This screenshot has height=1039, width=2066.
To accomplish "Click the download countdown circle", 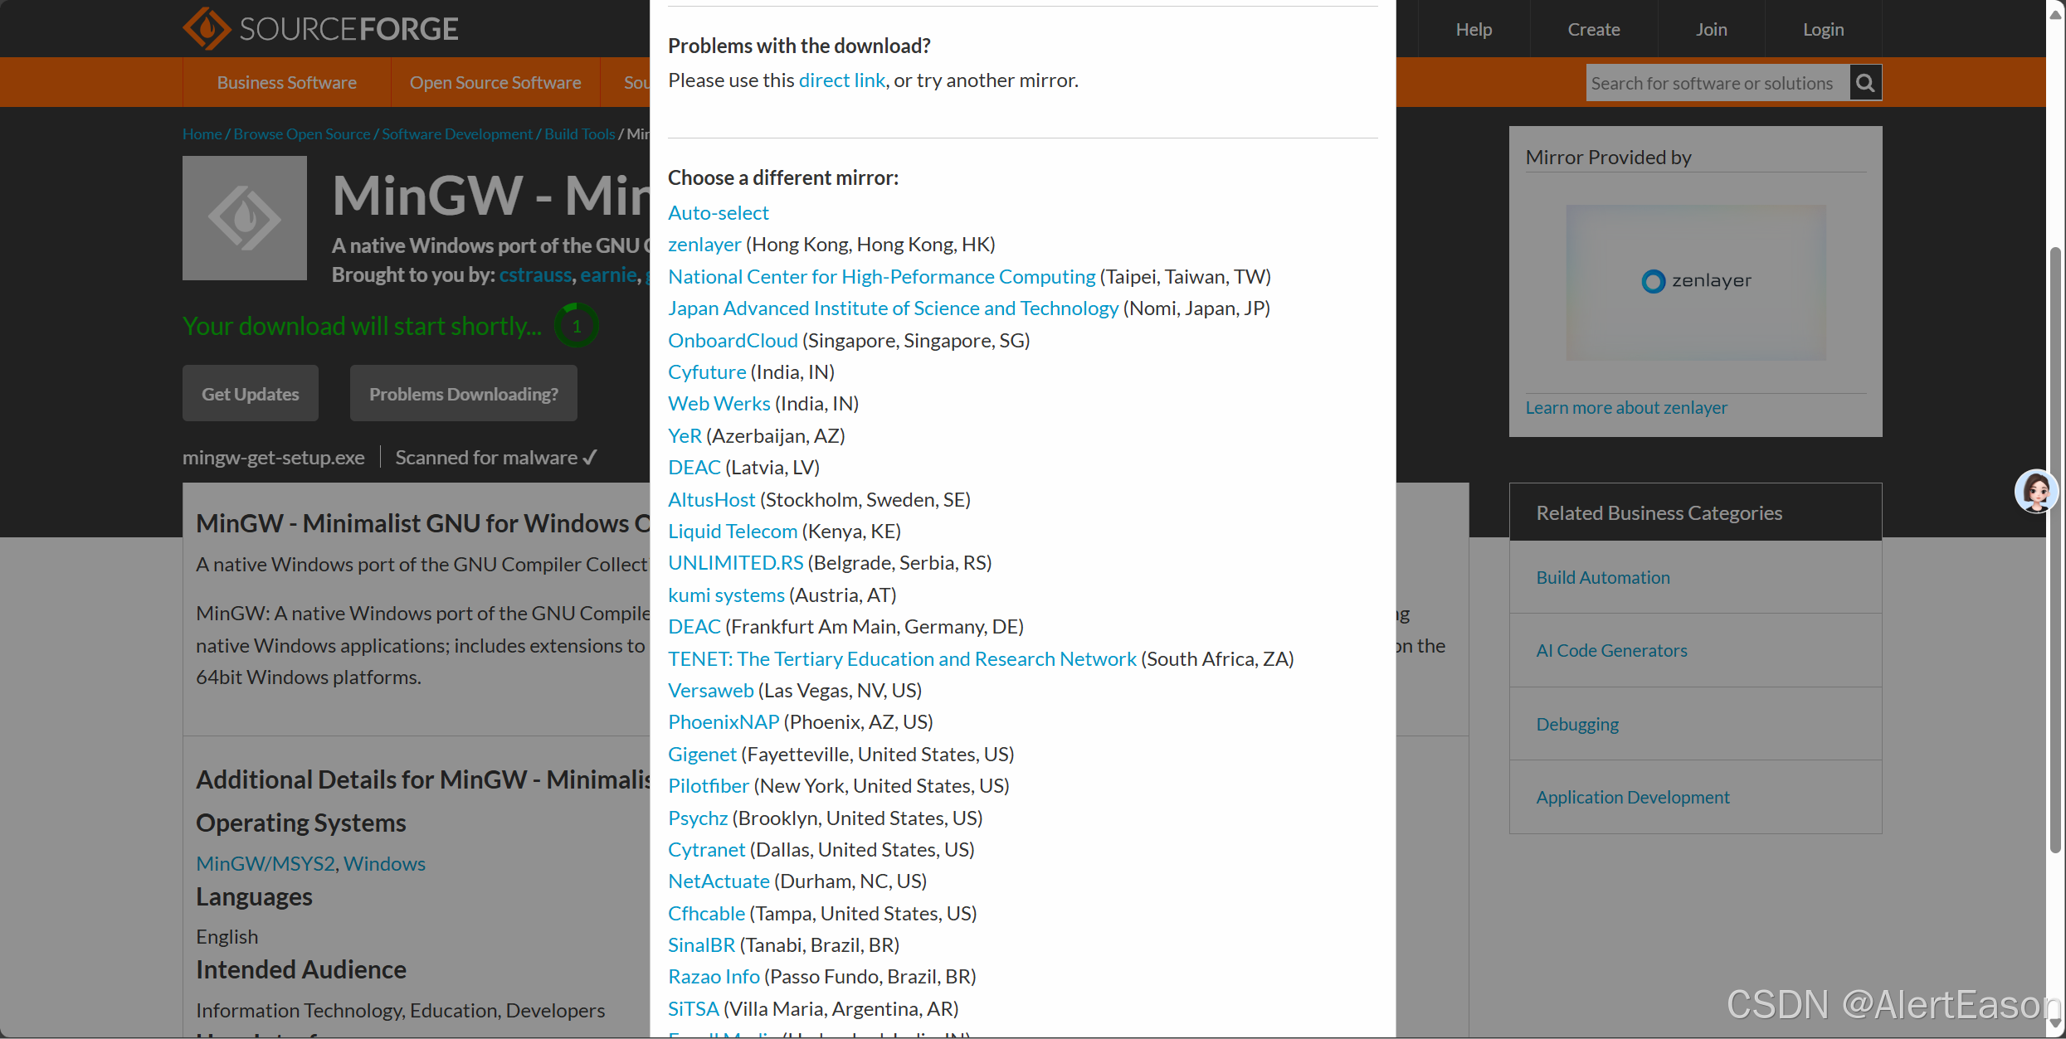I will click(577, 326).
